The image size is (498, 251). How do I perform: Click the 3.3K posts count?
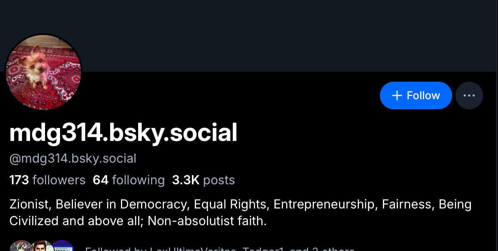[x=203, y=180]
